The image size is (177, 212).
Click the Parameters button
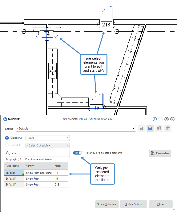click(160, 153)
